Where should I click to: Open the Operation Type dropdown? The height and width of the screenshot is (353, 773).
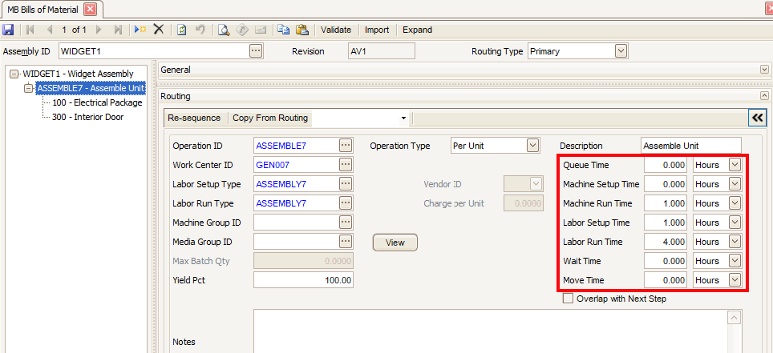coord(532,146)
